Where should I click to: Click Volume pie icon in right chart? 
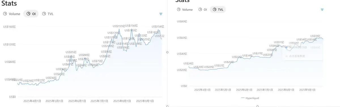(178, 10)
